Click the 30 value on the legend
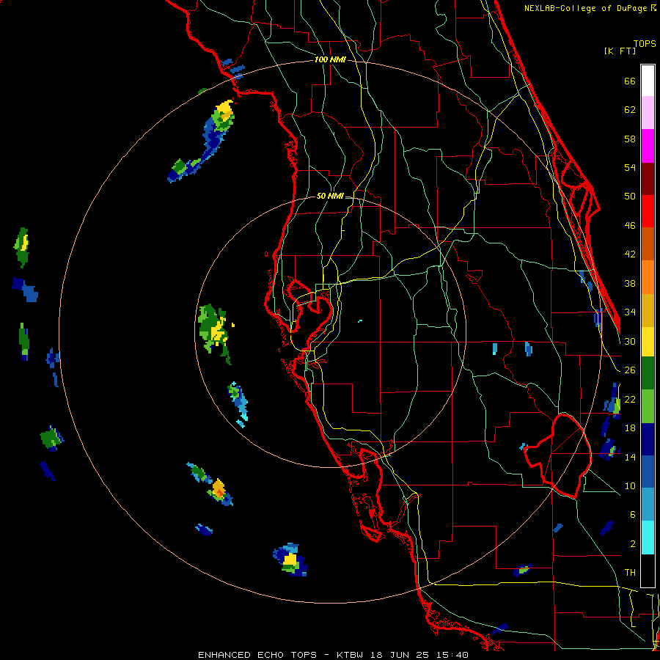Image resolution: width=660 pixels, height=660 pixels. (630, 341)
